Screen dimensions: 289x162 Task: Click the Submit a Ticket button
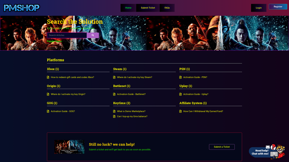(222, 147)
